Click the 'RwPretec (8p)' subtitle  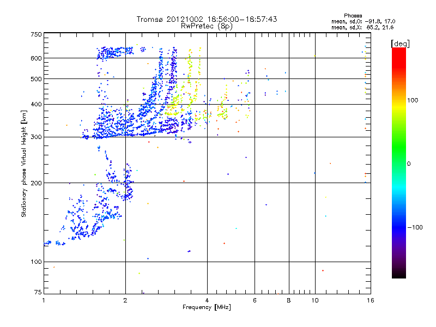207,26
